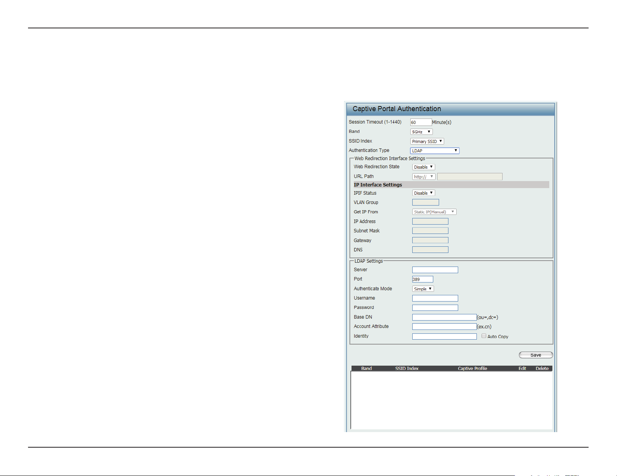This screenshot has width=617, height=476.
Task: Click the Captive Portal Authentication title
Action: (397, 109)
